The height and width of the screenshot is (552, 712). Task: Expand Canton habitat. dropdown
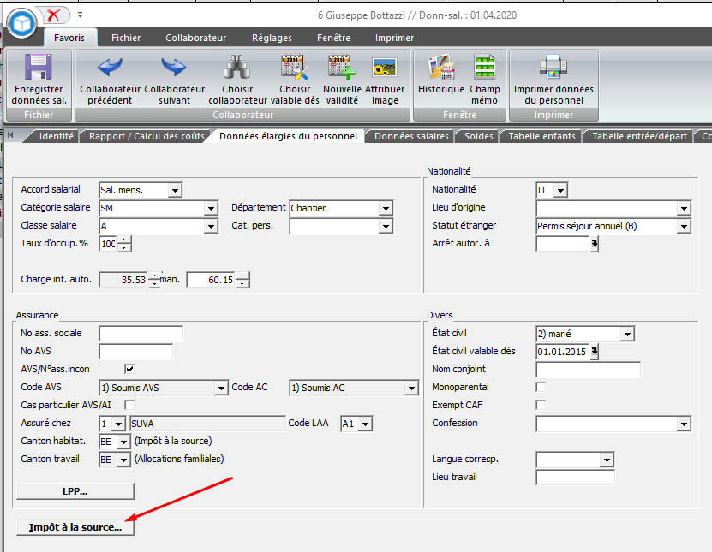(x=123, y=442)
